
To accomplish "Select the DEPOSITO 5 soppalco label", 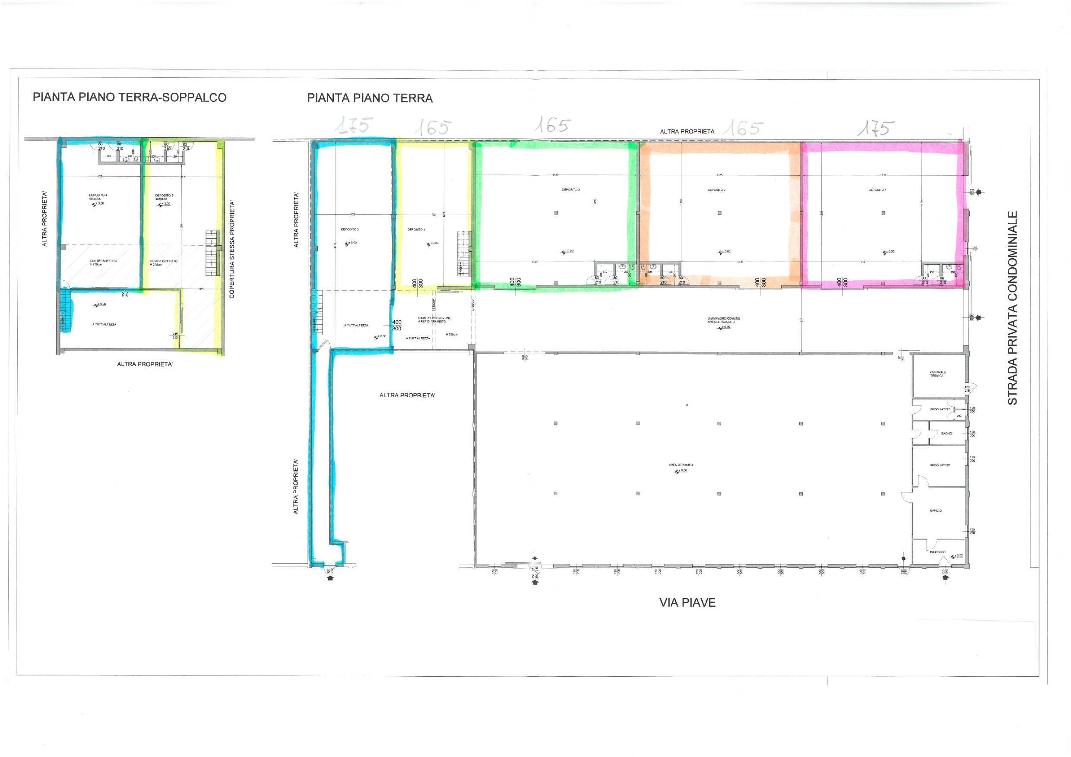I will (164, 197).
